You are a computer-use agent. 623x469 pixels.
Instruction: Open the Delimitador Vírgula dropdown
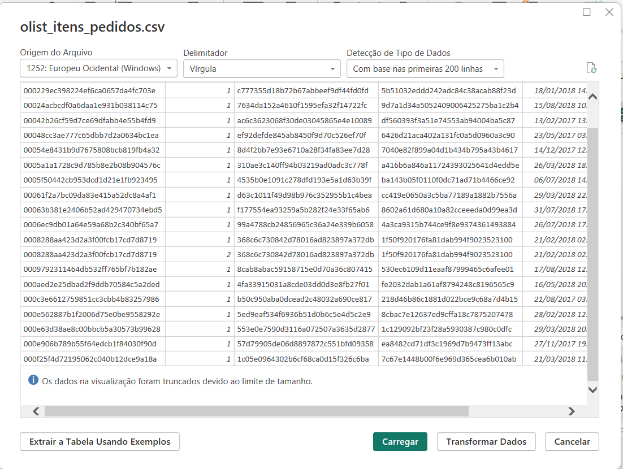click(x=262, y=69)
